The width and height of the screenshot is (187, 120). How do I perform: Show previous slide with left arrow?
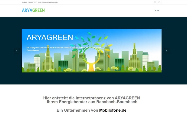coord(17,51)
